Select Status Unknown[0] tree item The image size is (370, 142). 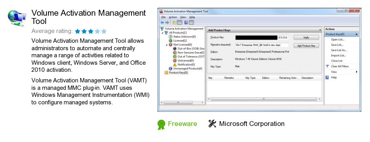[184, 36]
